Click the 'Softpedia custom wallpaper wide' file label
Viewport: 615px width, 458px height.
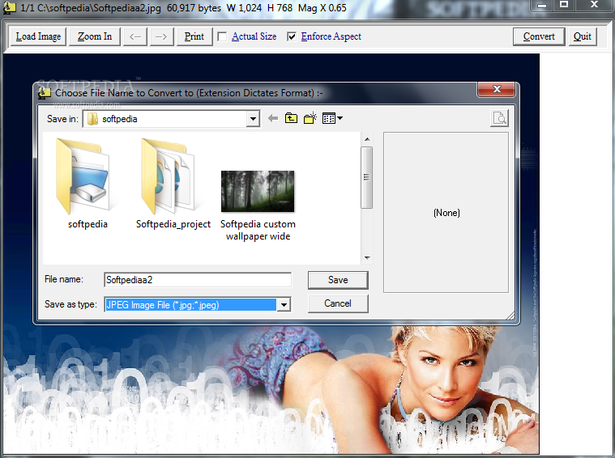pyautogui.click(x=258, y=230)
